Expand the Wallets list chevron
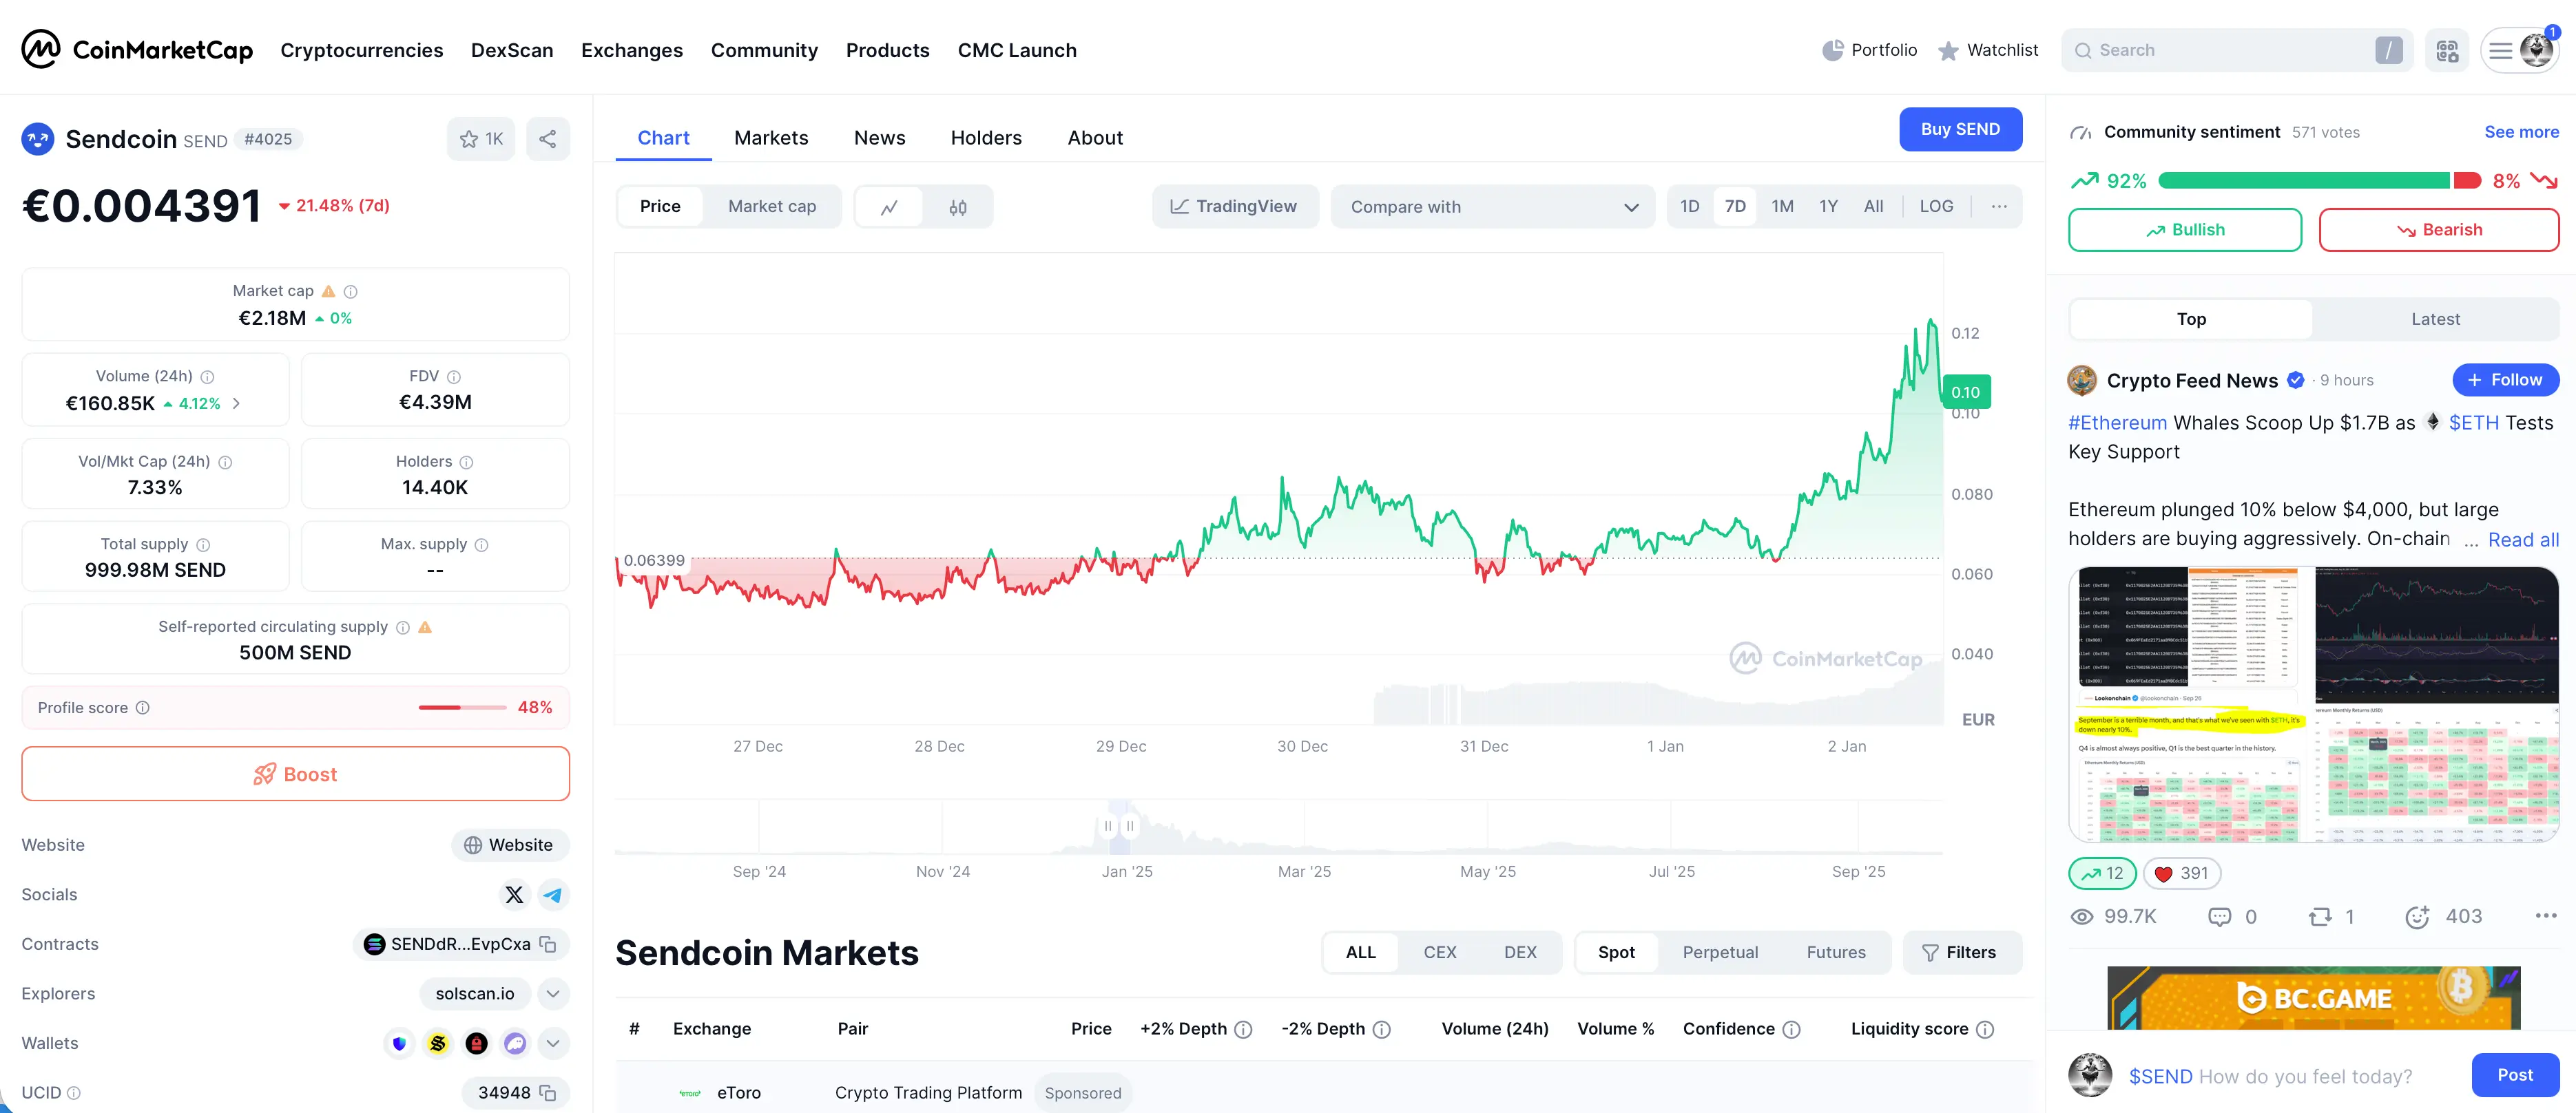This screenshot has width=2576, height=1113. pos(553,1043)
